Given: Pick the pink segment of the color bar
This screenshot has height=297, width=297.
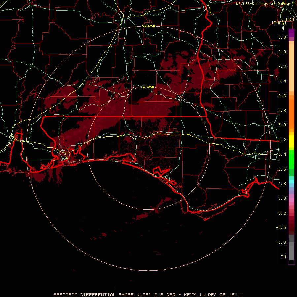Looking at the screenshot, I should (x=291, y=200).
